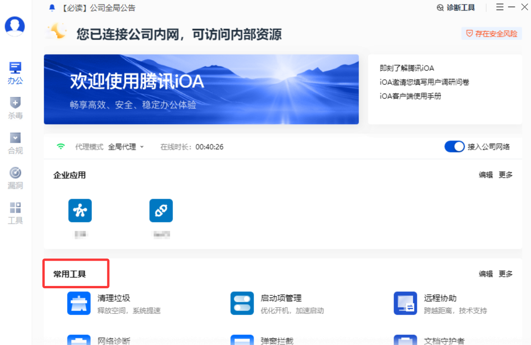The width and height of the screenshot is (531, 345).
Task: Click the 在线时长 00:40:26 text
Action: [x=192, y=147]
